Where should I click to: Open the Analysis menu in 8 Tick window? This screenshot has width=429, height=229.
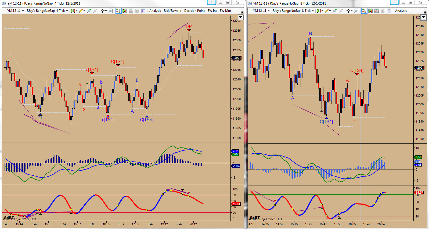point(401,11)
